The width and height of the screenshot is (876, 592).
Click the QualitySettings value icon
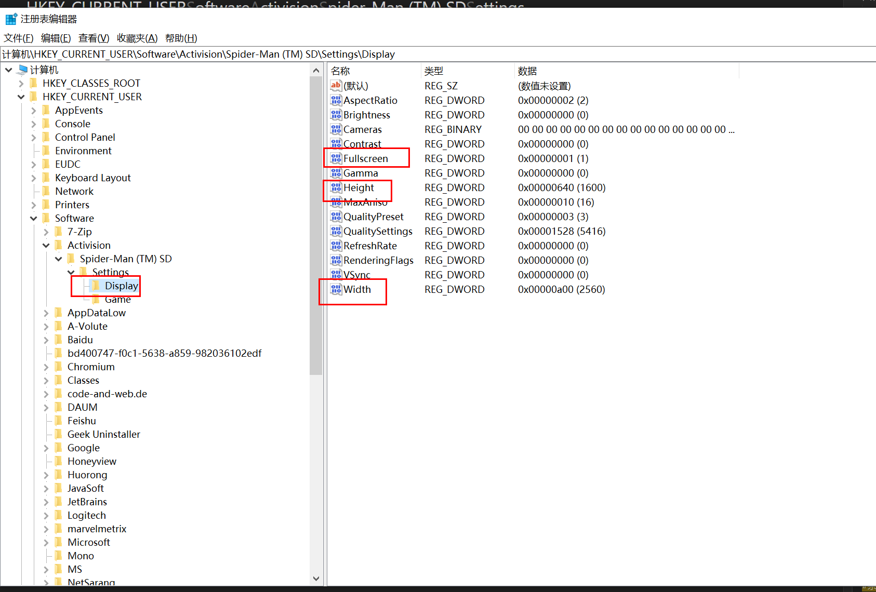(336, 231)
